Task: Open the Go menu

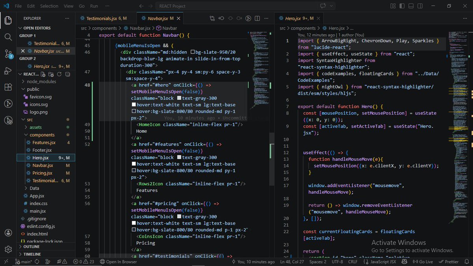Action: (x=82, y=6)
